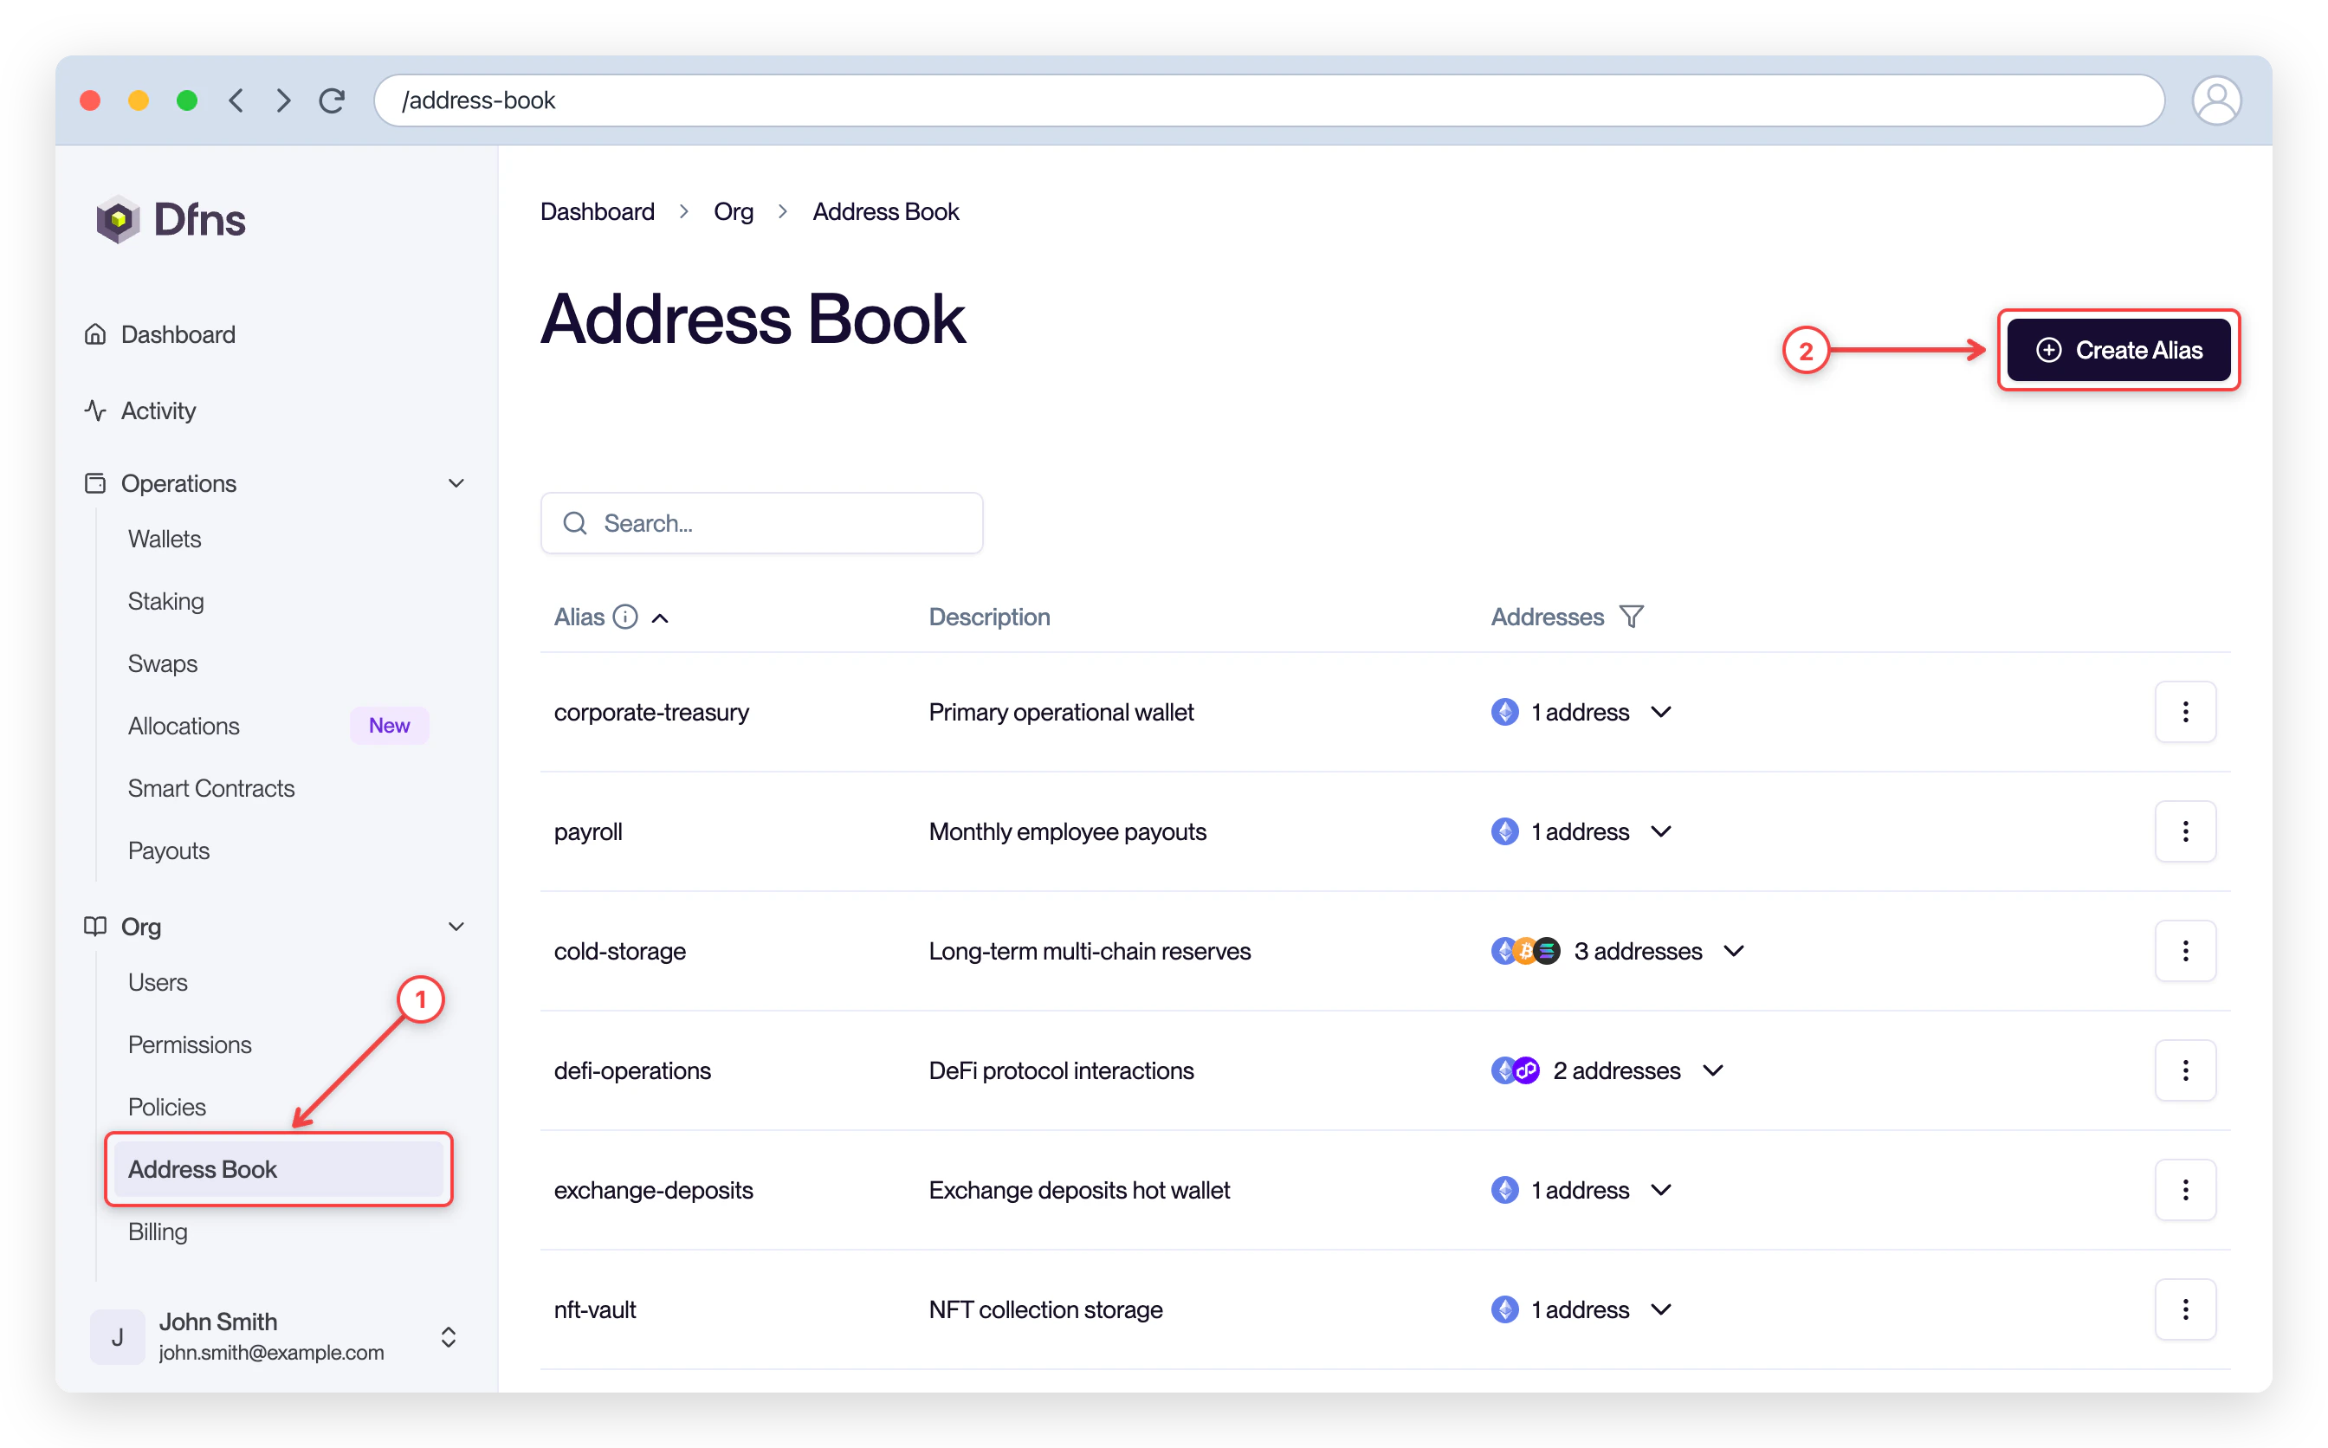Click the nft-vault alias name
Viewport: 2328px width, 1448px height.
pyautogui.click(x=595, y=1309)
